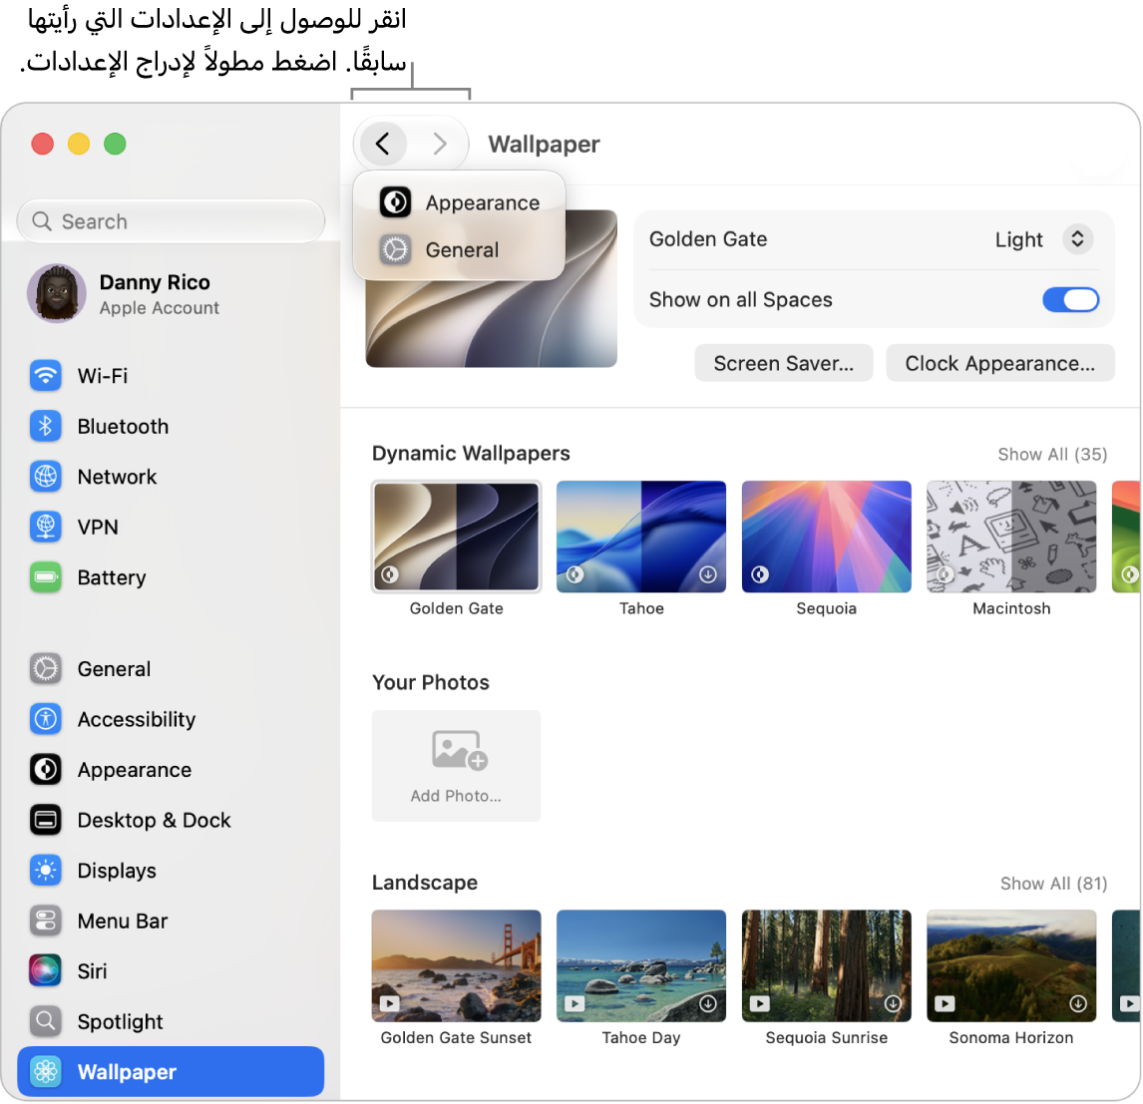This screenshot has height=1104, width=1143.
Task: Choose Appearance from the history popup
Action: (459, 202)
